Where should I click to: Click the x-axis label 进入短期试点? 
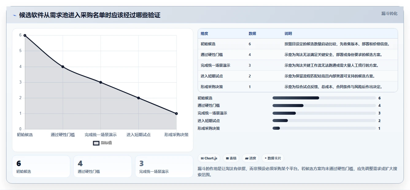pyautogui.click(x=138, y=135)
